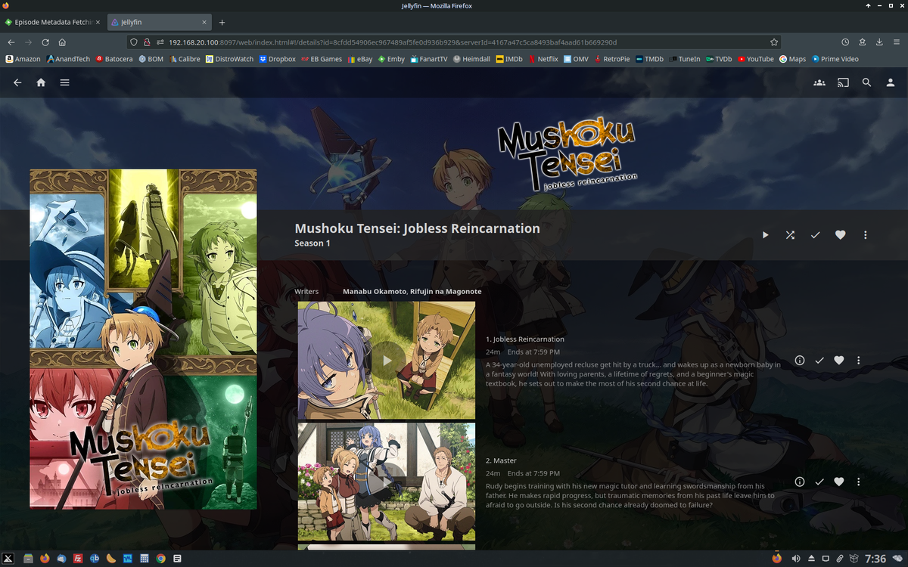Open the Emby bookmark
The width and height of the screenshot is (908, 567).
coord(391,59)
